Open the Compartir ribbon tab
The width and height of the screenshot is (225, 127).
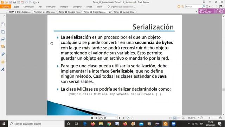tap(77, 7)
